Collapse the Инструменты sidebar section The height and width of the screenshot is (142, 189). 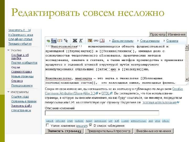pos(9,92)
